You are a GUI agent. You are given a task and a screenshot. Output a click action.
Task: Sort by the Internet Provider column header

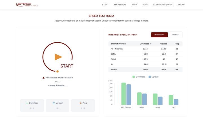coord(118,44)
